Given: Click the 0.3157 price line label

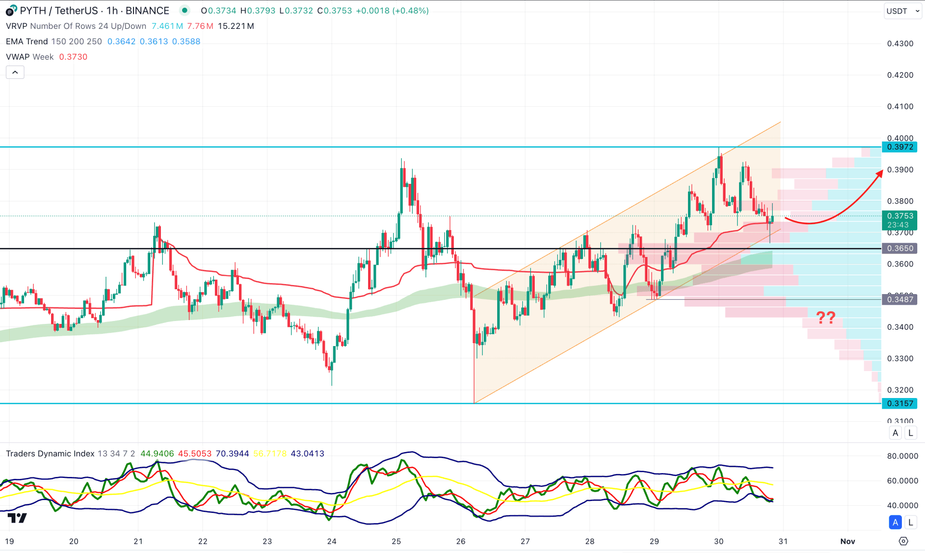Looking at the screenshot, I should (x=899, y=403).
